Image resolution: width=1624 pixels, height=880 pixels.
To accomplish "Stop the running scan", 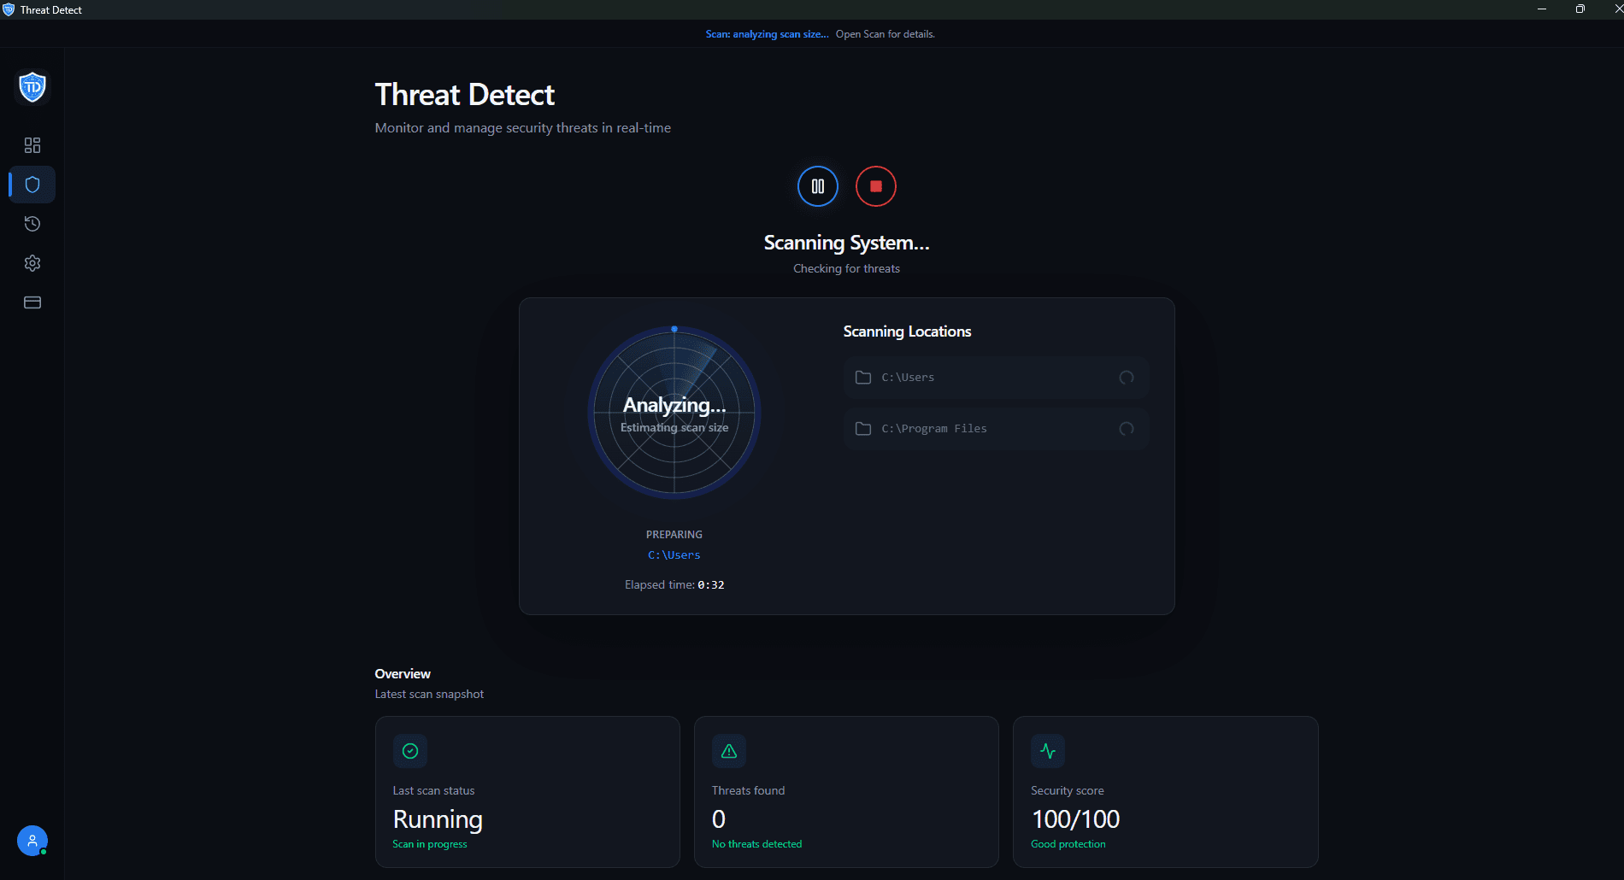I will coord(876,186).
